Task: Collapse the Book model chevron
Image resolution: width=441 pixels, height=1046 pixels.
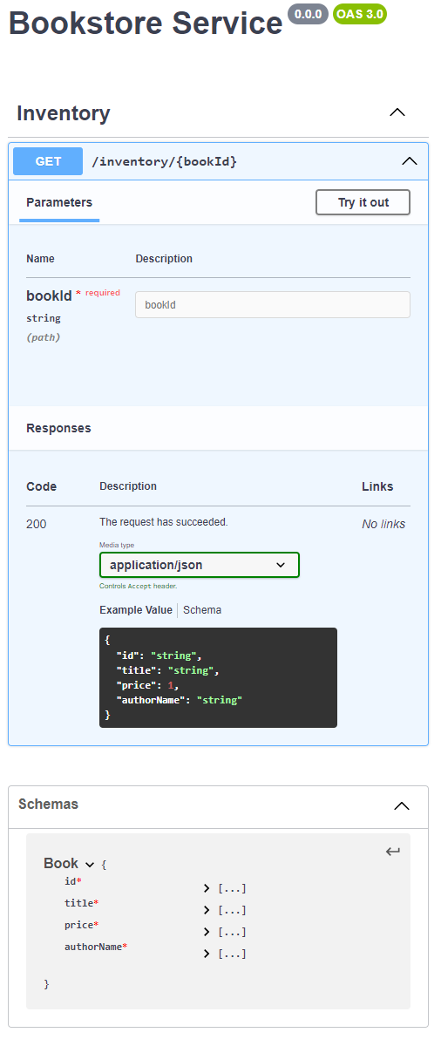Action: pyautogui.click(x=90, y=864)
